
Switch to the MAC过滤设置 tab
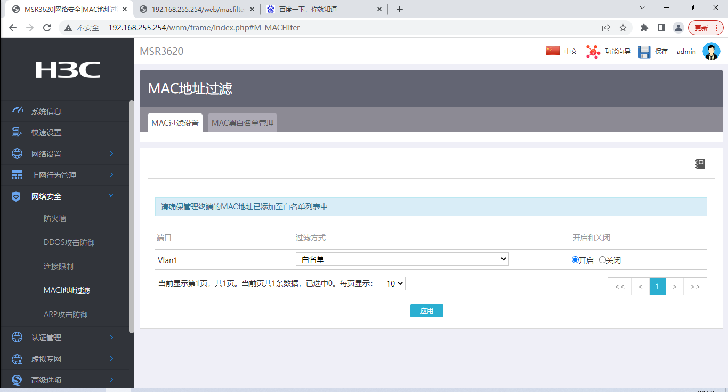(x=175, y=123)
